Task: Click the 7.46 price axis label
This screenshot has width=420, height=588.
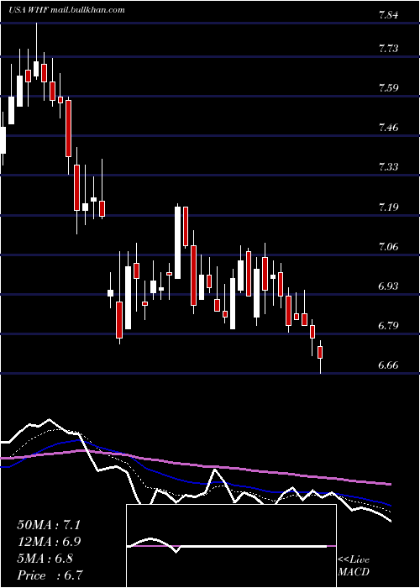Action: [388, 128]
